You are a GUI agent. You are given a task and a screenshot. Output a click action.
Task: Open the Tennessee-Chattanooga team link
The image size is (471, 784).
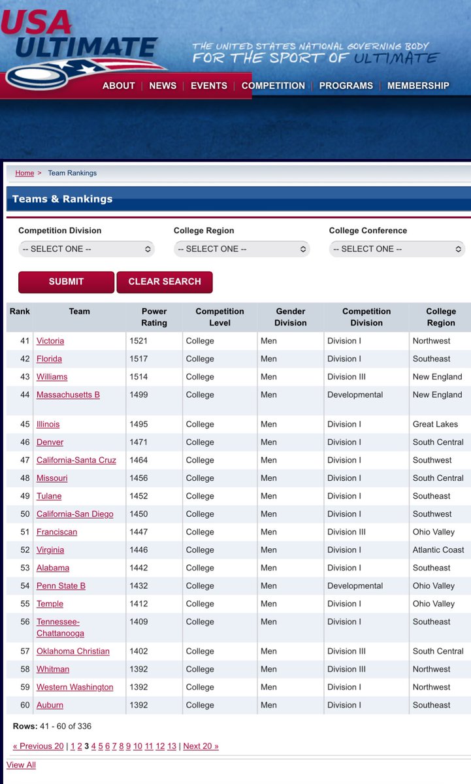(x=60, y=627)
